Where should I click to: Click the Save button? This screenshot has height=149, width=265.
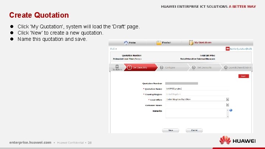click(x=170, y=130)
